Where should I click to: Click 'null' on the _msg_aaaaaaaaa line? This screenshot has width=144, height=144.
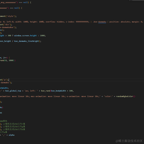(x=25, y=2)
